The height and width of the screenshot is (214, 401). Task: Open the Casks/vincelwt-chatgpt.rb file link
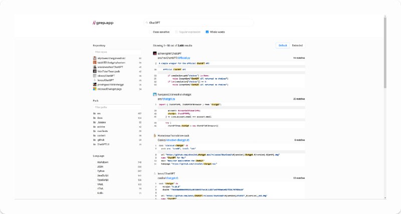(175, 140)
